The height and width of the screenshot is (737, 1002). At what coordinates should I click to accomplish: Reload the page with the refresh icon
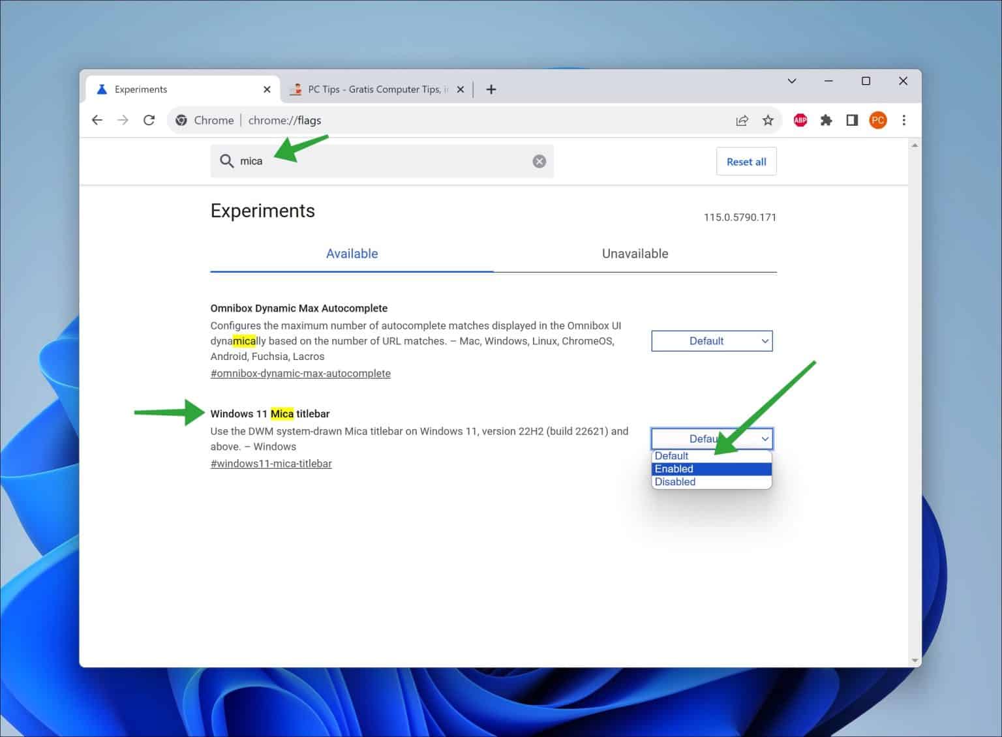pos(149,120)
